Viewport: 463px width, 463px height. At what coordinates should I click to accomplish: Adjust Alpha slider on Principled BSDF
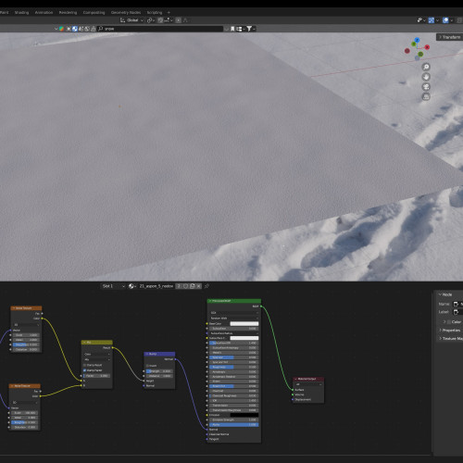(x=234, y=425)
